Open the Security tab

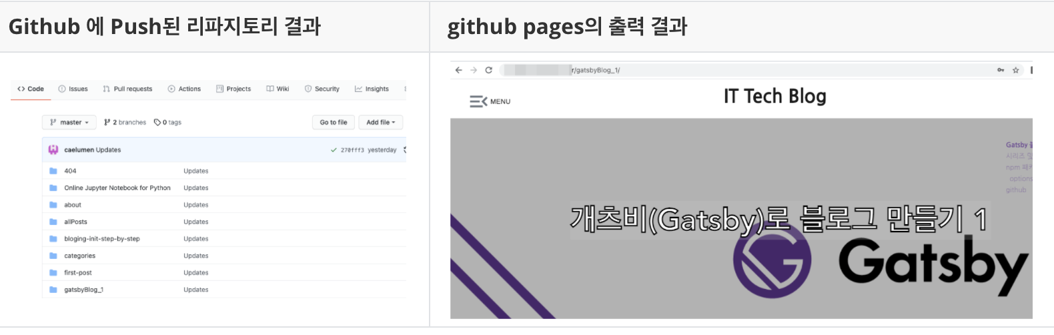pos(322,89)
